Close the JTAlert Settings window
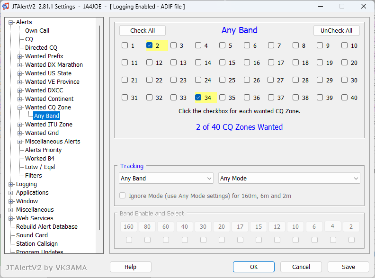375x278 pixels. pyautogui.click(x=364, y=6)
